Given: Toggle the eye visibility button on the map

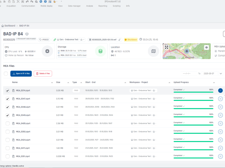Looking at the screenshot, I should pyautogui.click(x=206, y=48).
